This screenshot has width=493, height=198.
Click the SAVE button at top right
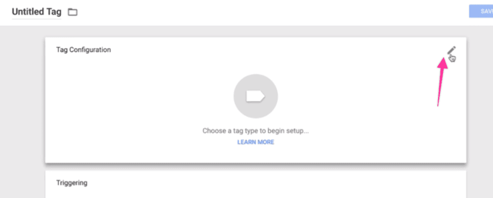tap(481, 12)
